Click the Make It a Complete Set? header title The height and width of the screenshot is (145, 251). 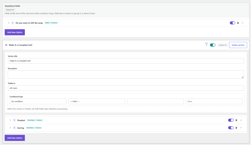[x=21, y=45]
